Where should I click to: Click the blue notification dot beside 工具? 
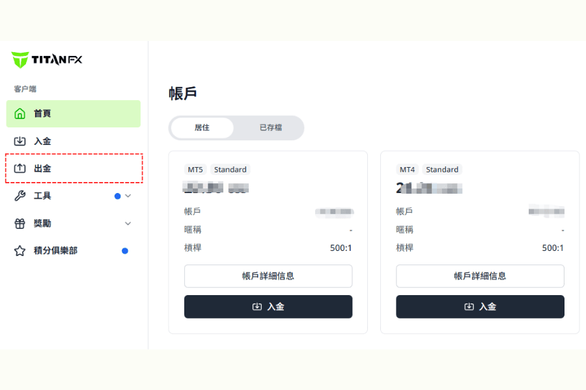(x=119, y=196)
